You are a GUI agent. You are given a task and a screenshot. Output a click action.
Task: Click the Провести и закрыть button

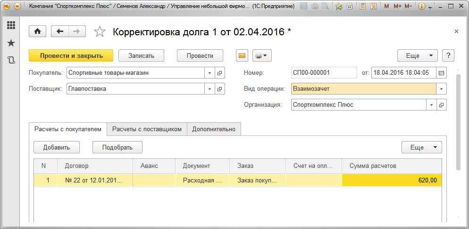click(x=71, y=55)
